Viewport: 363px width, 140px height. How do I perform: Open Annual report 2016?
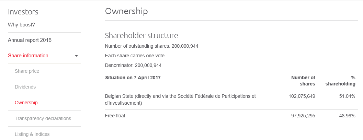coord(30,40)
